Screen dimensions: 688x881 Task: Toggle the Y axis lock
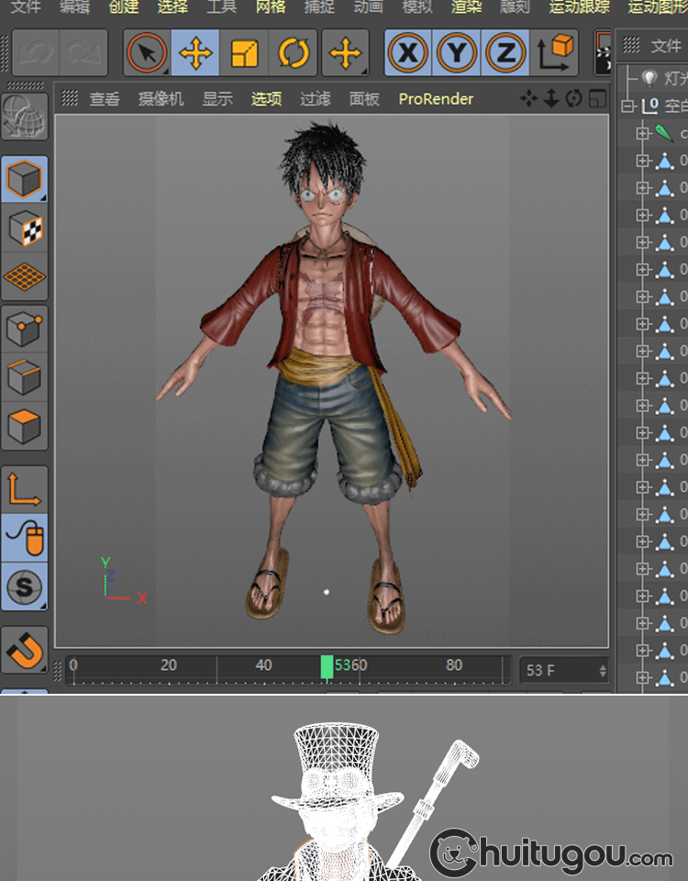point(457,53)
